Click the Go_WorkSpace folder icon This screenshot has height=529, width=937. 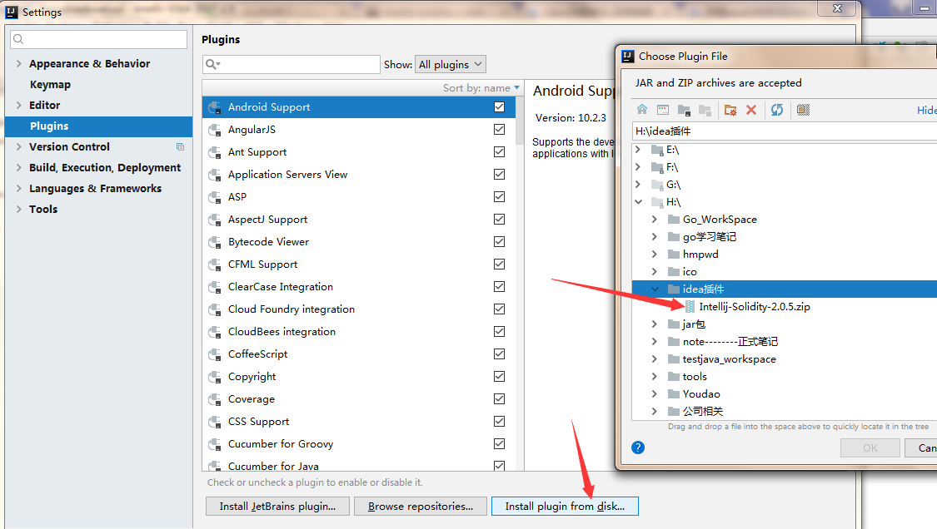(x=674, y=219)
